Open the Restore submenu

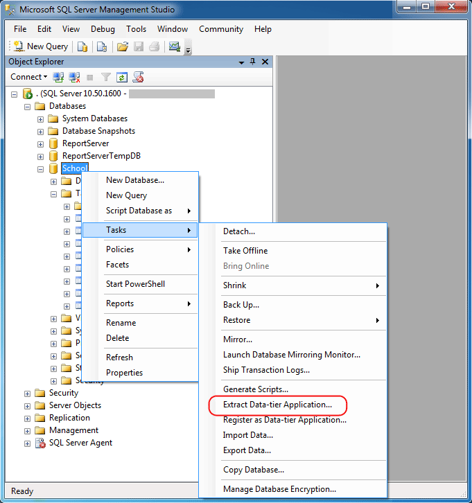tap(293, 320)
